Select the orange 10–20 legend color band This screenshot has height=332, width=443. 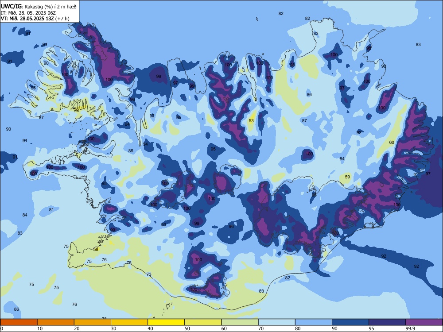click(56, 322)
